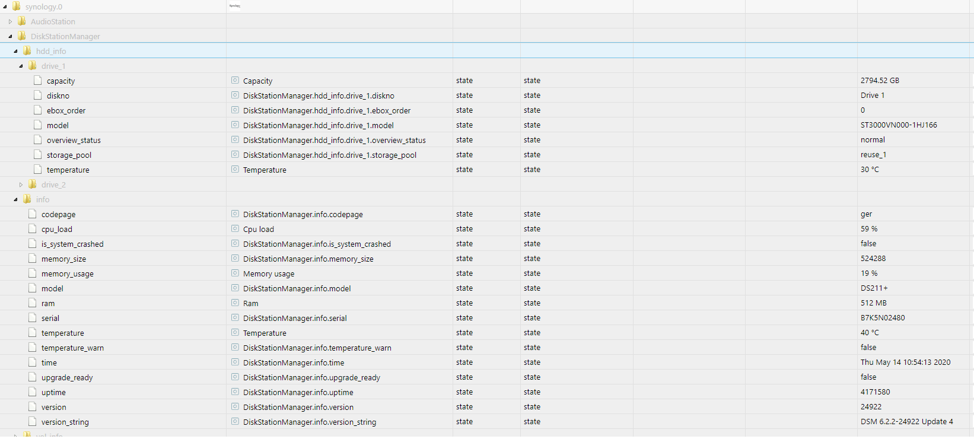This screenshot has width=974, height=439.
Task: Expand the drive_2 folder arrow
Action: coord(21,184)
